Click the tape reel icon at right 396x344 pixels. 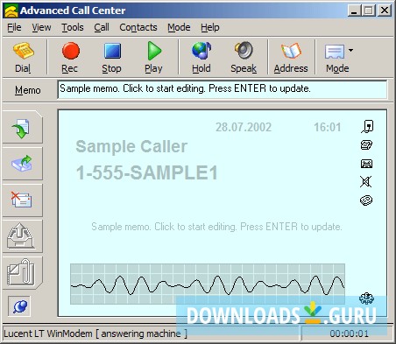pos(366,200)
